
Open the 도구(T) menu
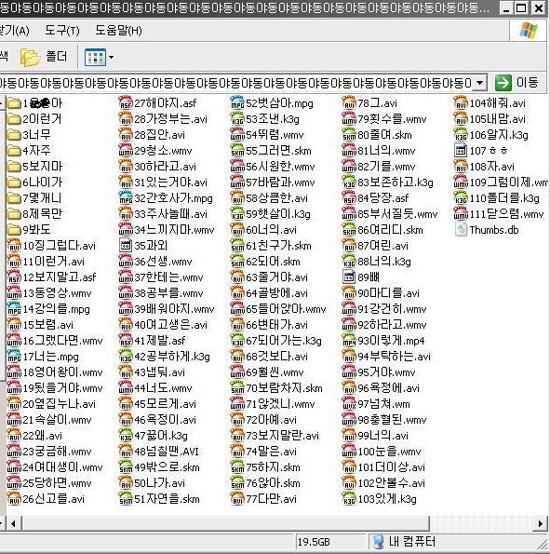(x=62, y=31)
